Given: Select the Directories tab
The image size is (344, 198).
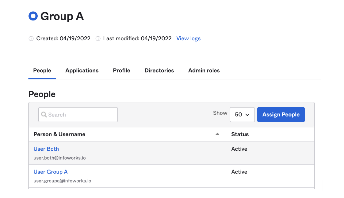Looking at the screenshot, I should [x=159, y=71].
